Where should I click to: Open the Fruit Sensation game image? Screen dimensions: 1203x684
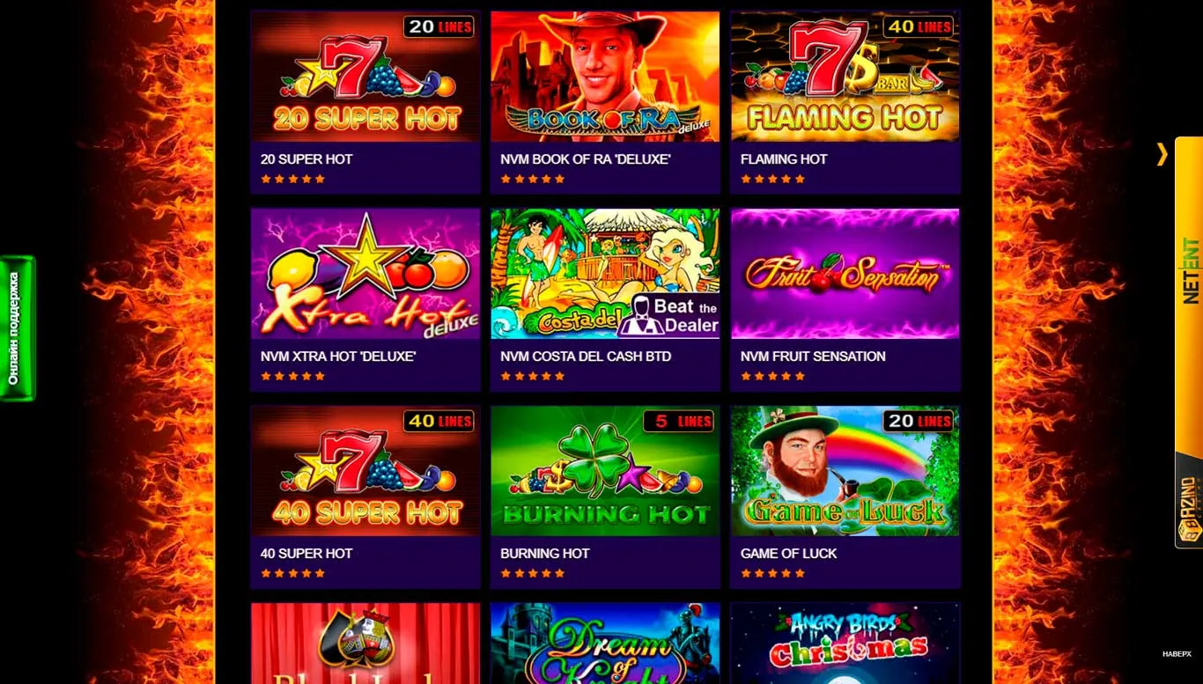[845, 274]
